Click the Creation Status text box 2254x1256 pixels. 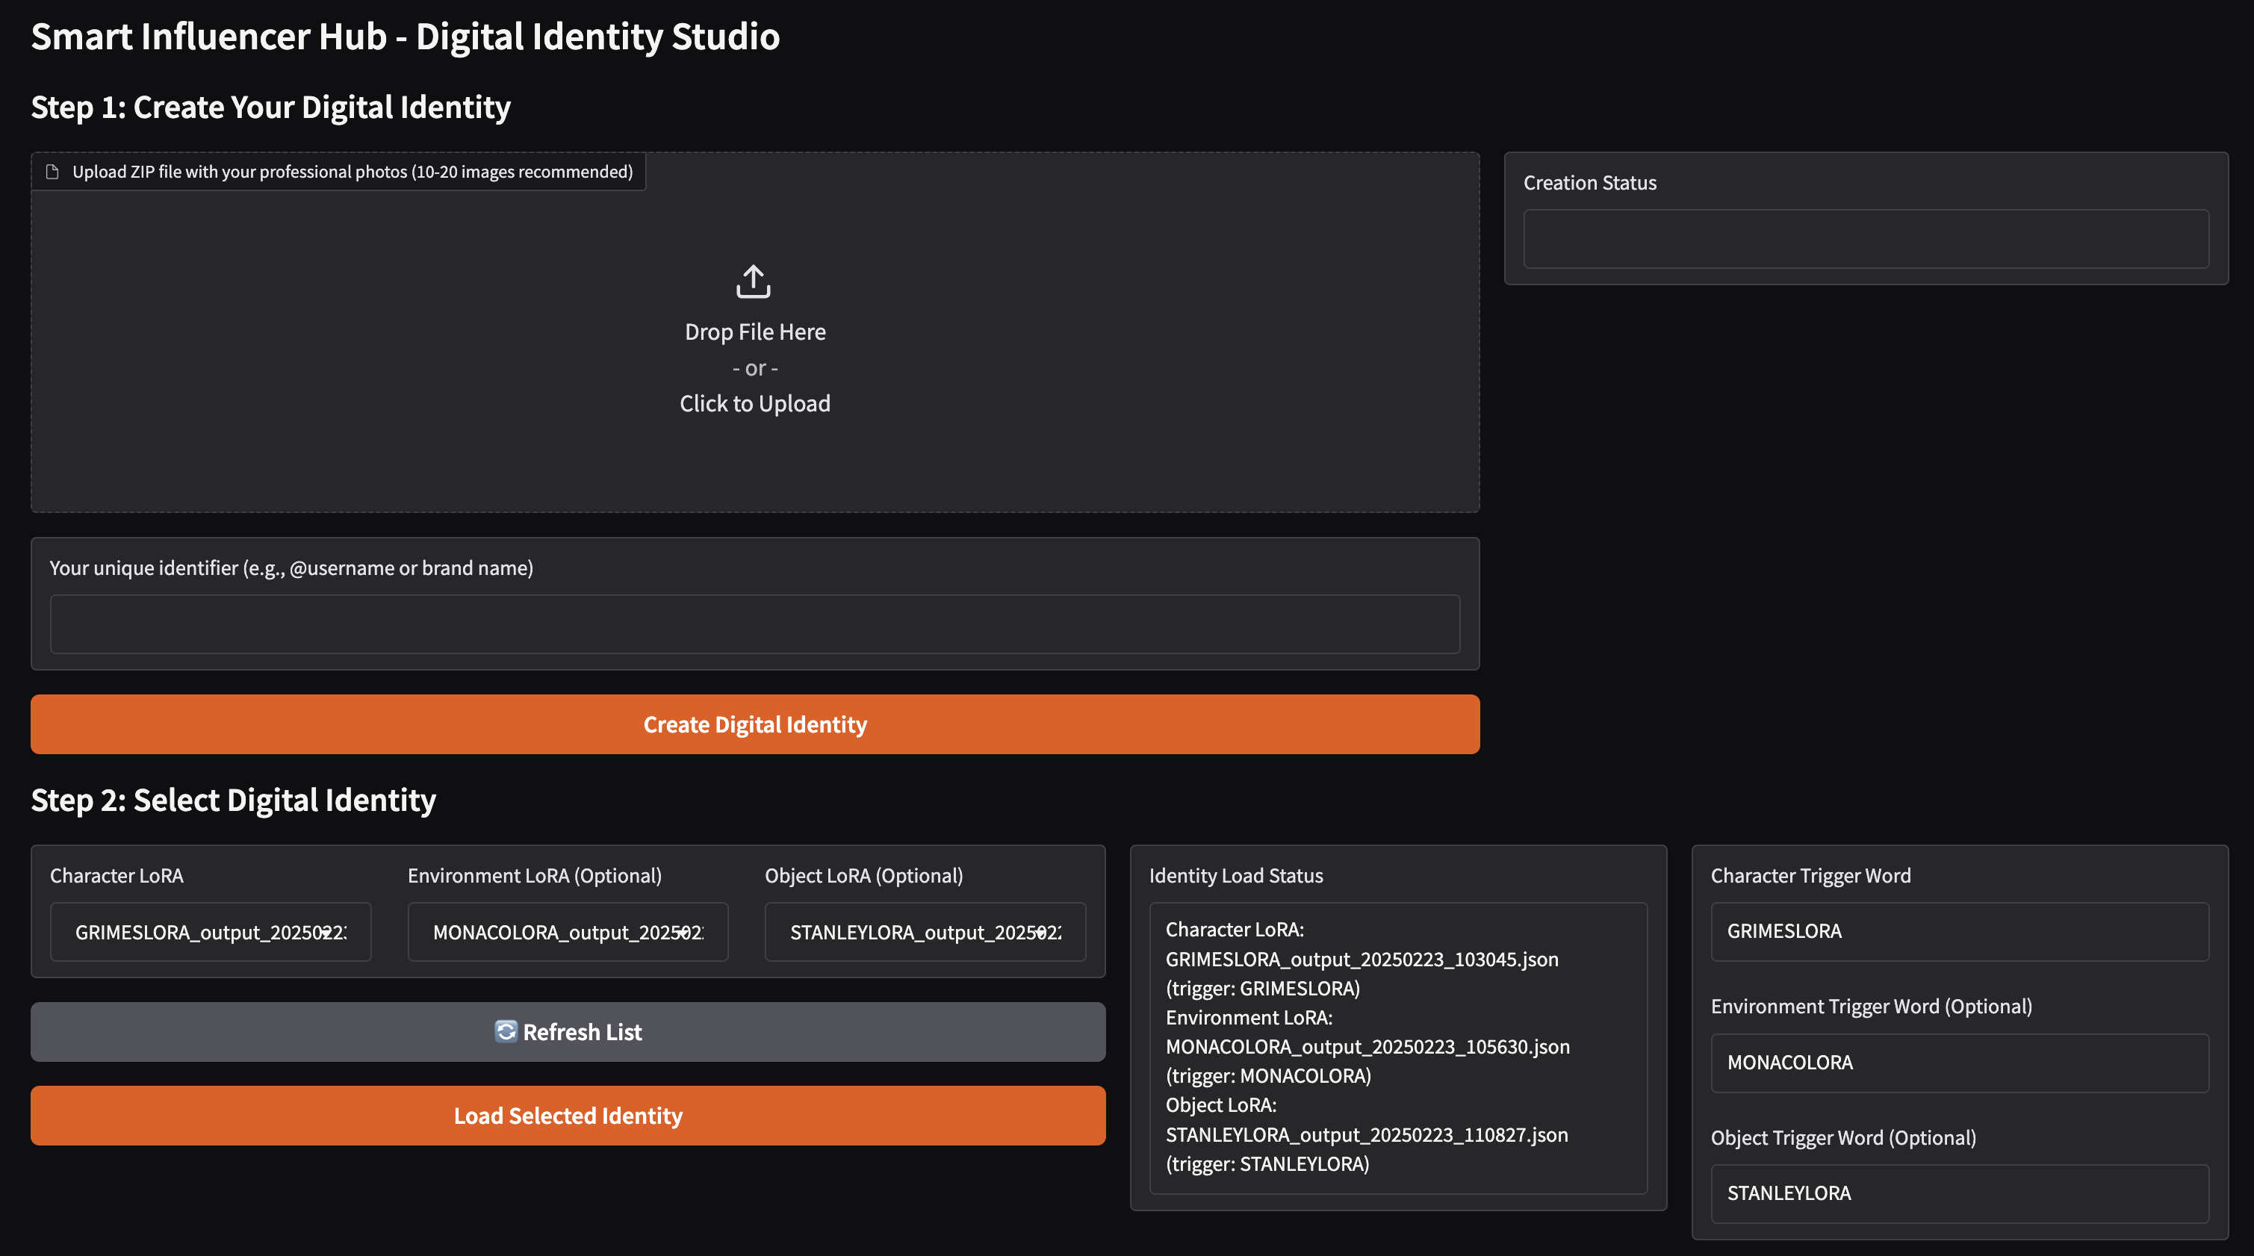[1866, 238]
